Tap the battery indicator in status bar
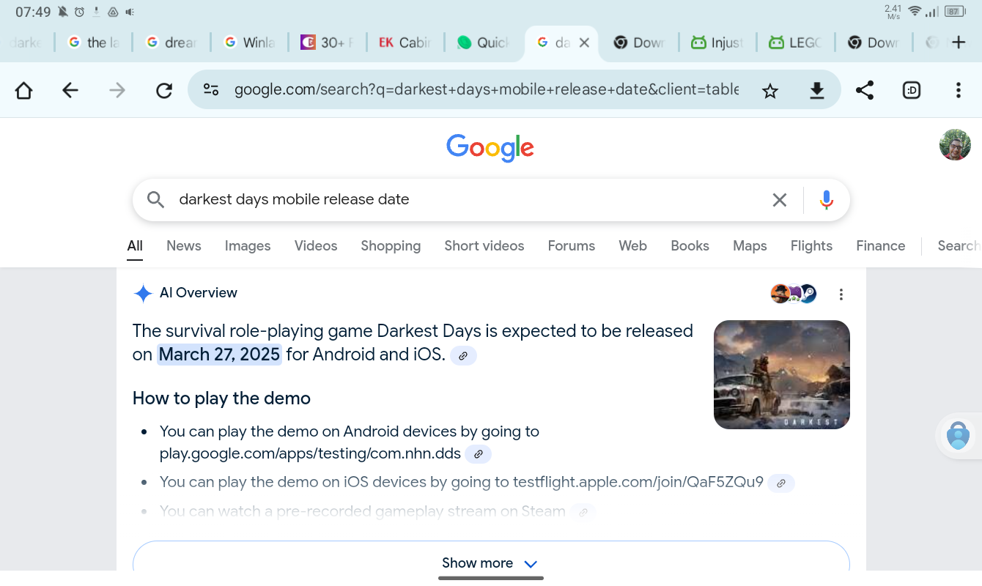Image resolution: width=982 pixels, height=586 pixels. 953,11
